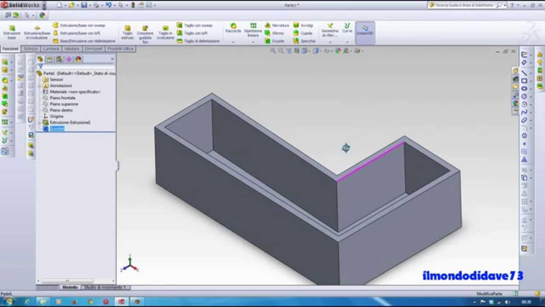Open Geometria di riferimento dropdown arrow
This screenshot has width=545, height=307.
pos(330,42)
